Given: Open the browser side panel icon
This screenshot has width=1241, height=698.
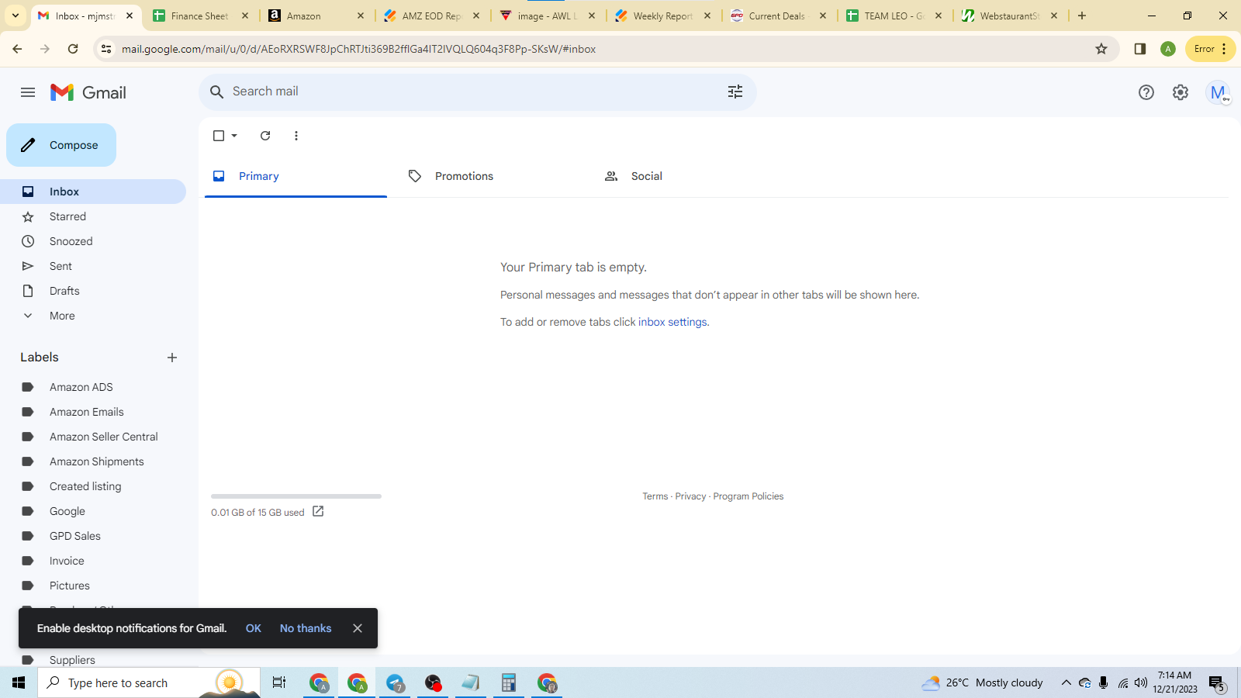Looking at the screenshot, I should pos(1140,49).
